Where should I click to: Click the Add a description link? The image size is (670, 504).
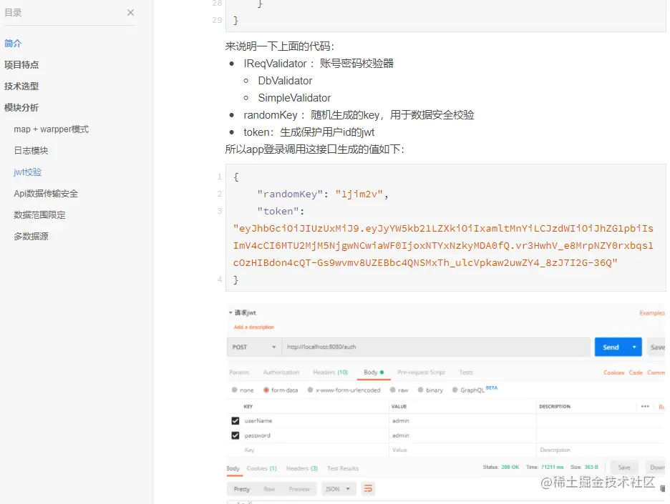[x=254, y=327]
